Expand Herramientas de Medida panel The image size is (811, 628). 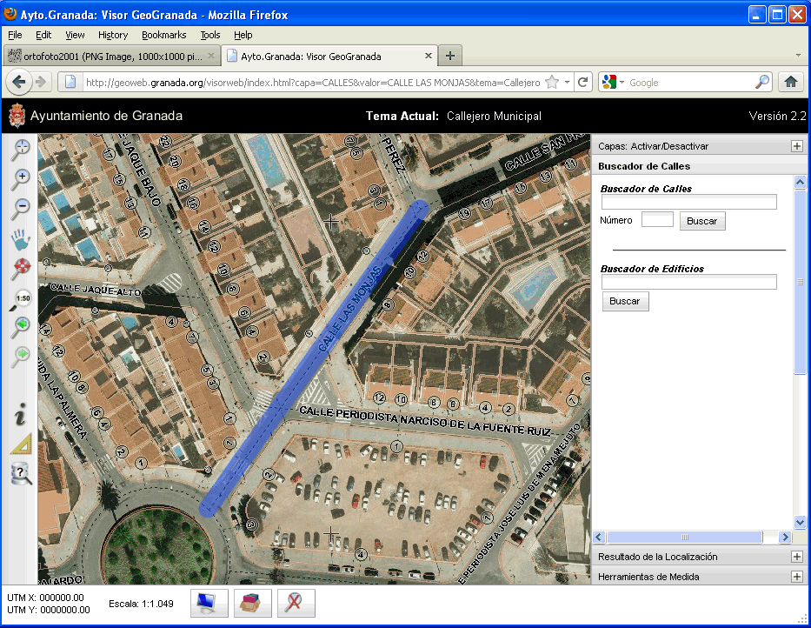pyautogui.click(x=797, y=577)
